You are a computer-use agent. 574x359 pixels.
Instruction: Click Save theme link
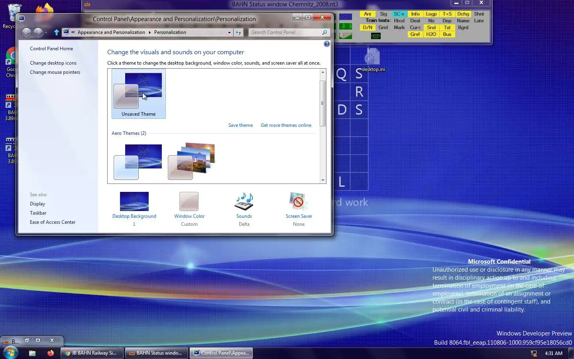click(x=240, y=125)
